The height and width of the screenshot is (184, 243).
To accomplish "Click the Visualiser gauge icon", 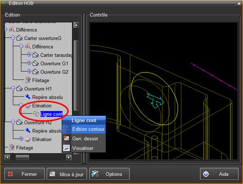I will click(x=66, y=148).
